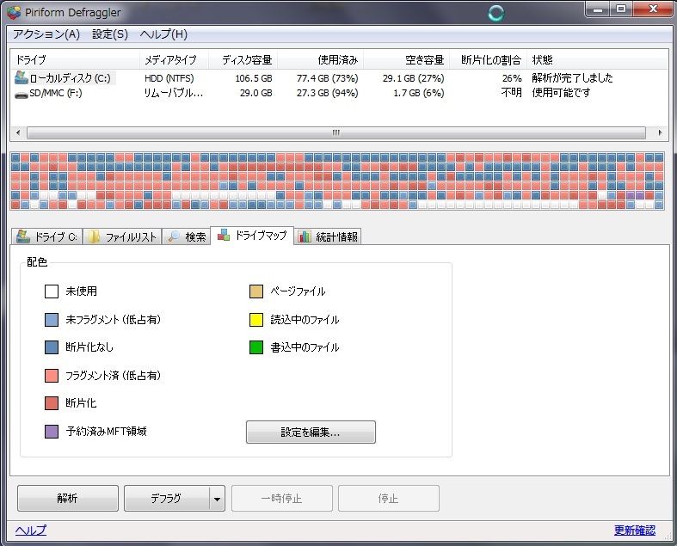Select the ドライブマップ tab
Viewport: 677px width, 546px height.
coord(252,236)
